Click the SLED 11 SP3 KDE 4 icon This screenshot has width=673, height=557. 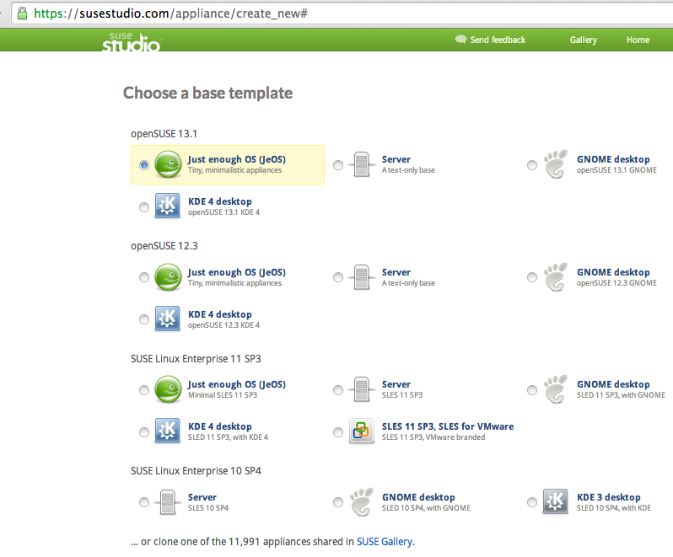[x=167, y=431]
